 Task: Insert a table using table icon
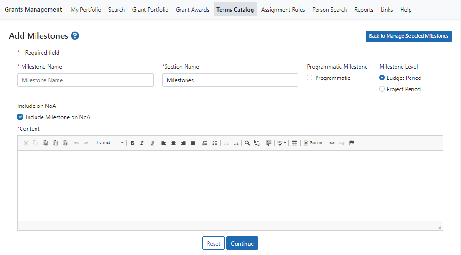(x=294, y=143)
